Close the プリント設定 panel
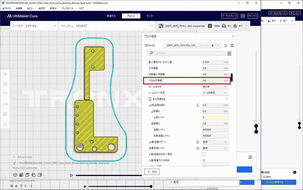Screen dimensions: 303x190 [x=233, y=36]
